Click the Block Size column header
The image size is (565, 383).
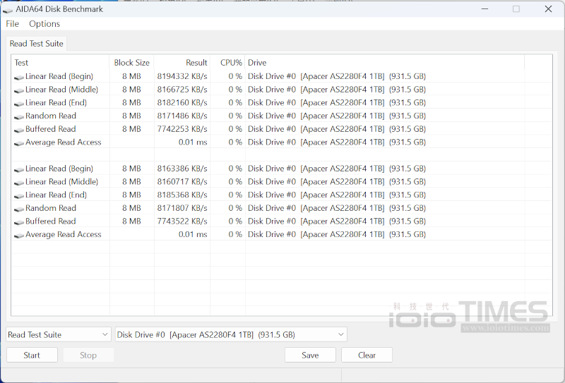[131, 63]
